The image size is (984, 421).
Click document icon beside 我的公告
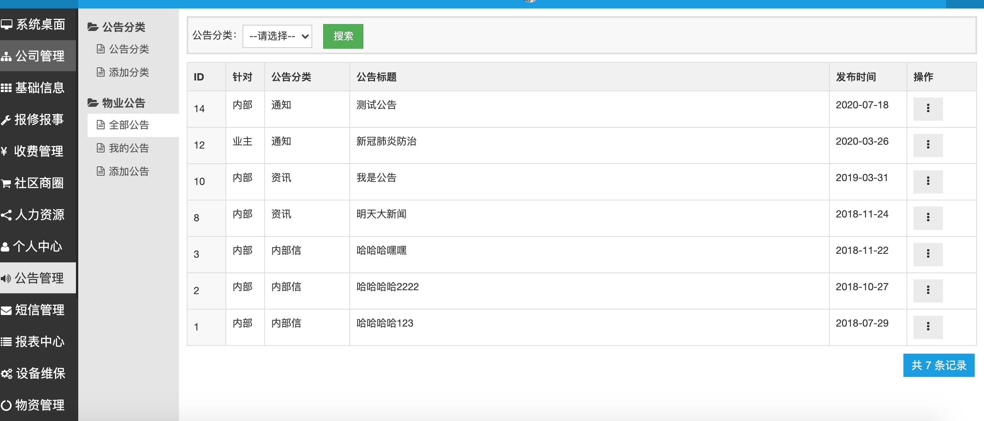[101, 148]
